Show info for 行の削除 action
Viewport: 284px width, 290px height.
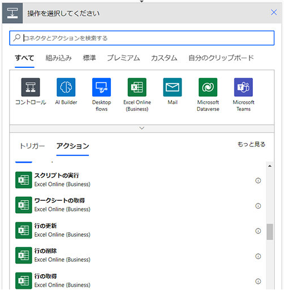click(x=258, y=256)
